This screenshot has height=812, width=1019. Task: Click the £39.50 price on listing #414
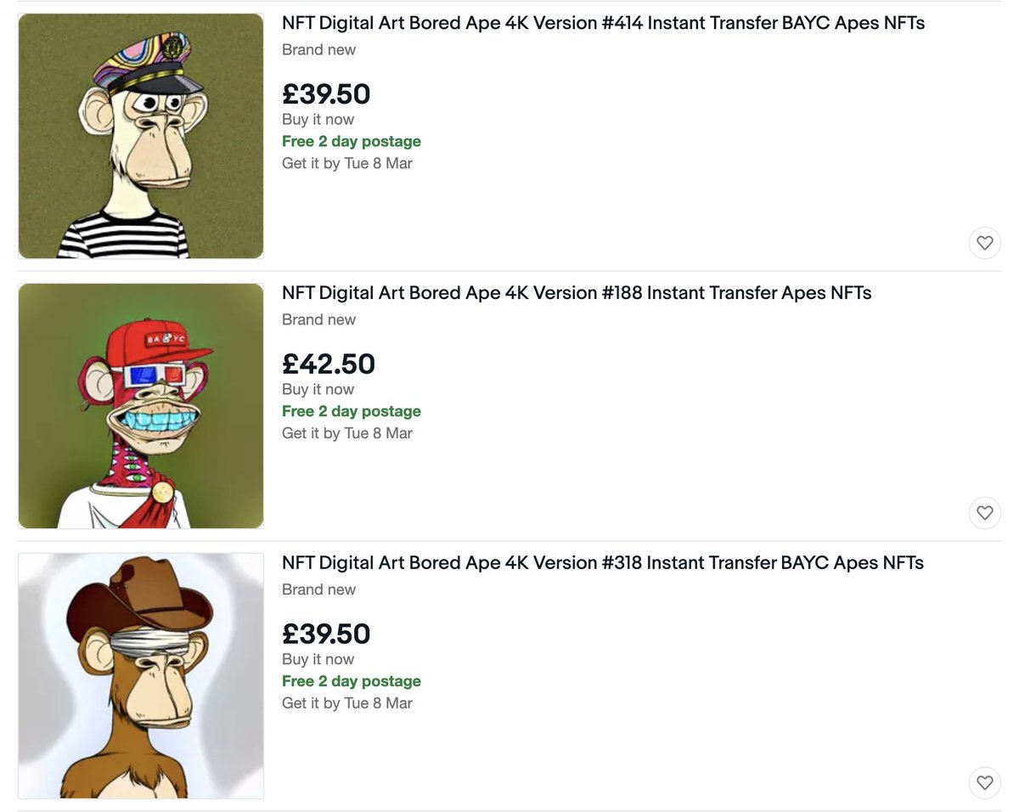click(326, 94)
